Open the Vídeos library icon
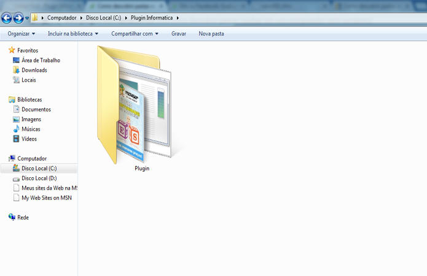The height and width of the screenshot is (276, 427). 16,139
